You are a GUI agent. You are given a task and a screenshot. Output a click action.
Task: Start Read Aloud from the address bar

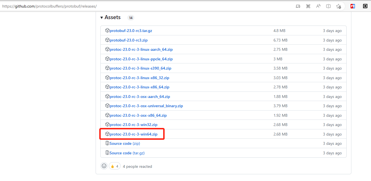point(318,6)
